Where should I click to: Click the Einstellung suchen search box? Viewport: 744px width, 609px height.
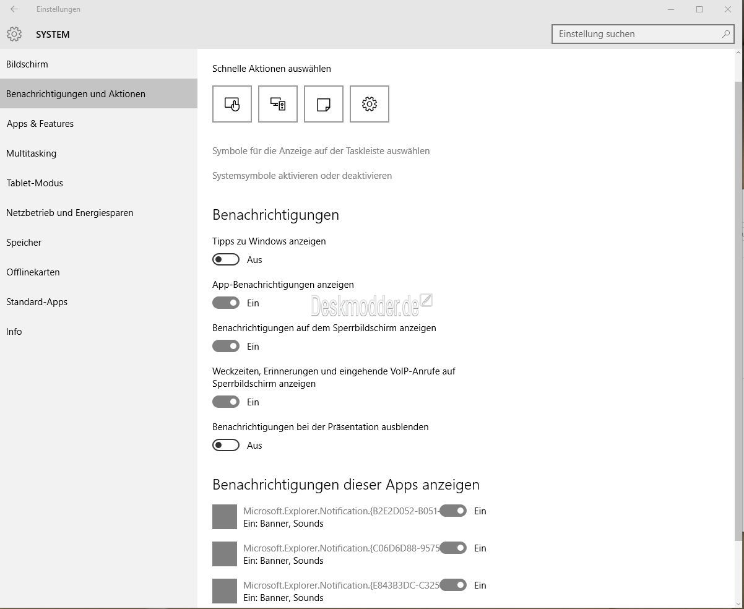click(643, 34)
